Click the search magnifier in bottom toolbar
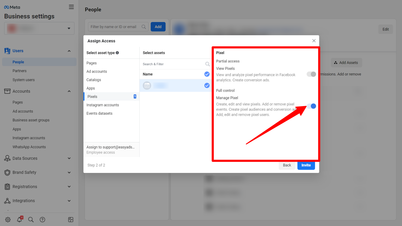Image resolution: width=402 pixels, height=226 pixels. (x=31, y=219)
